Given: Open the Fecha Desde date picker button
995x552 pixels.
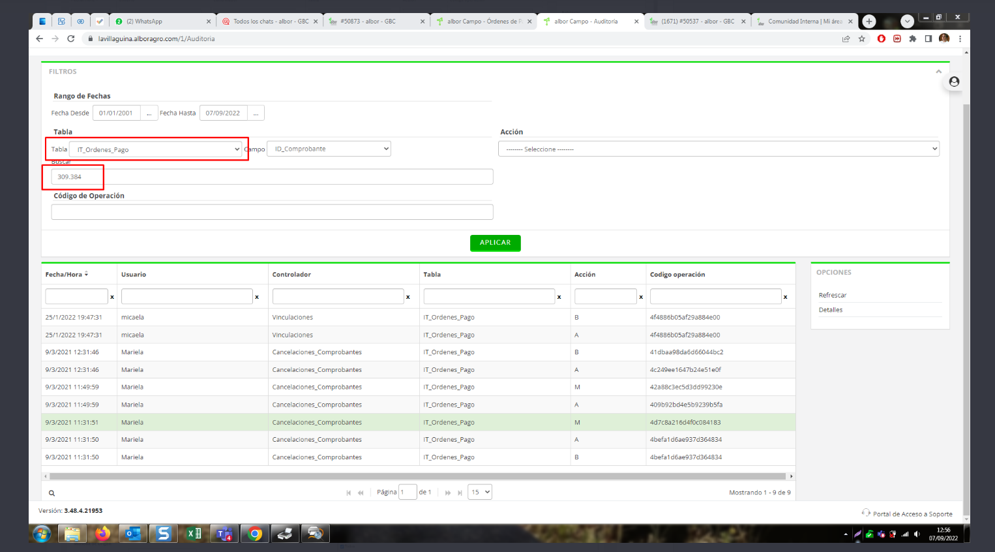Looking at the screenshot, I should point(149,113).
